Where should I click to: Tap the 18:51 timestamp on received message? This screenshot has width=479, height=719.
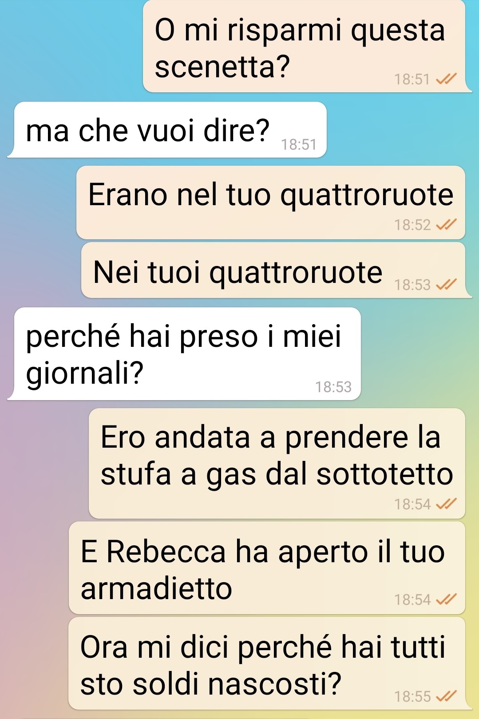coord(299,144)
